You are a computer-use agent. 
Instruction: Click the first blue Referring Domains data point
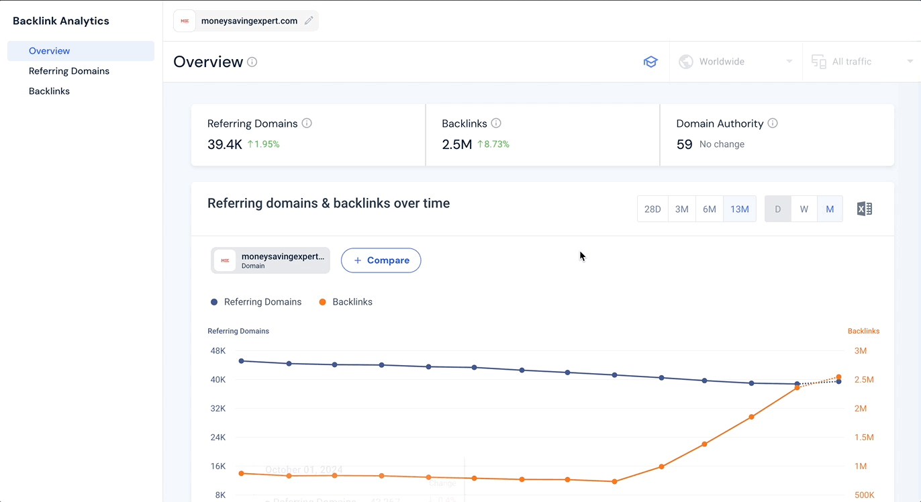coord(242,361)
